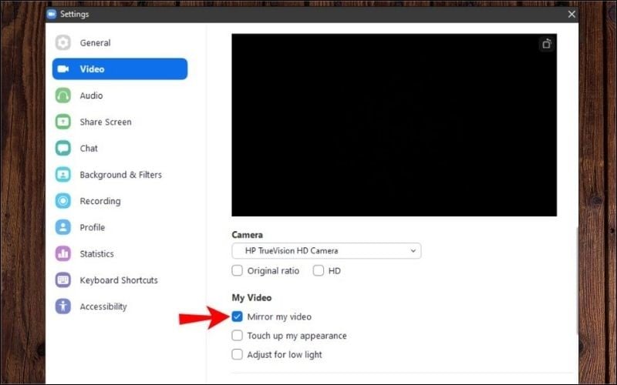This screenshot has height=385, width=617.
Task: Click the Profile person icon
Action: point(63,227)
